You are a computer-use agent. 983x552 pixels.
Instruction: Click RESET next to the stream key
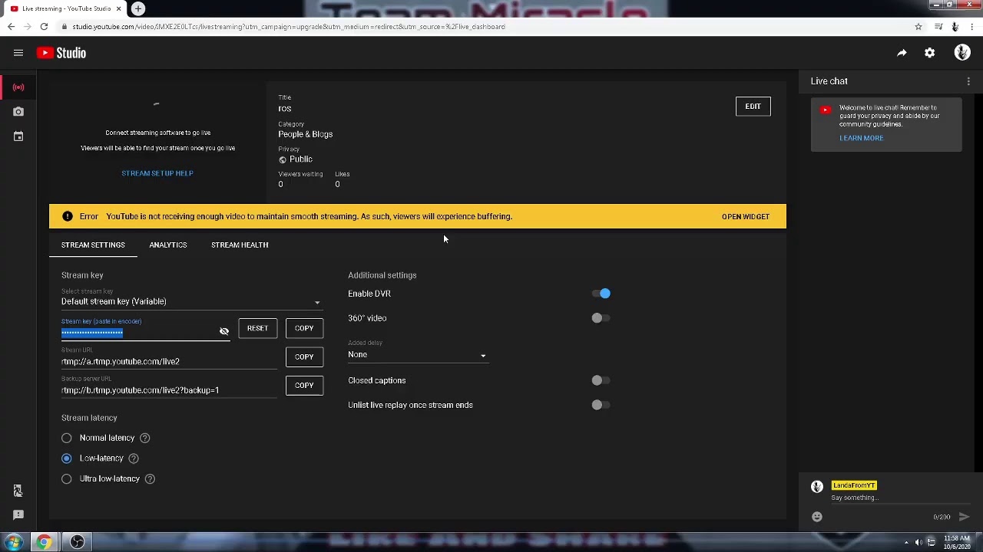pyautogui.click(x=257, y=328)
